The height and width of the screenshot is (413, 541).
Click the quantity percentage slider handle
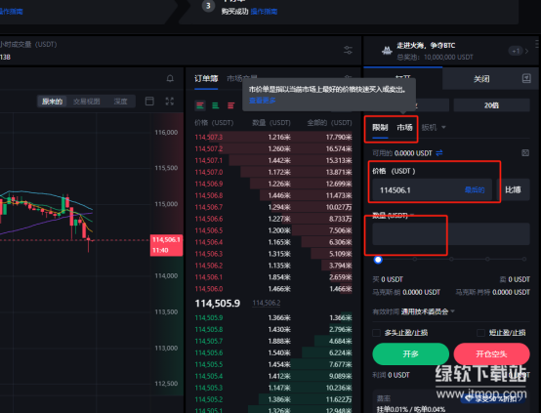point(378,260)
